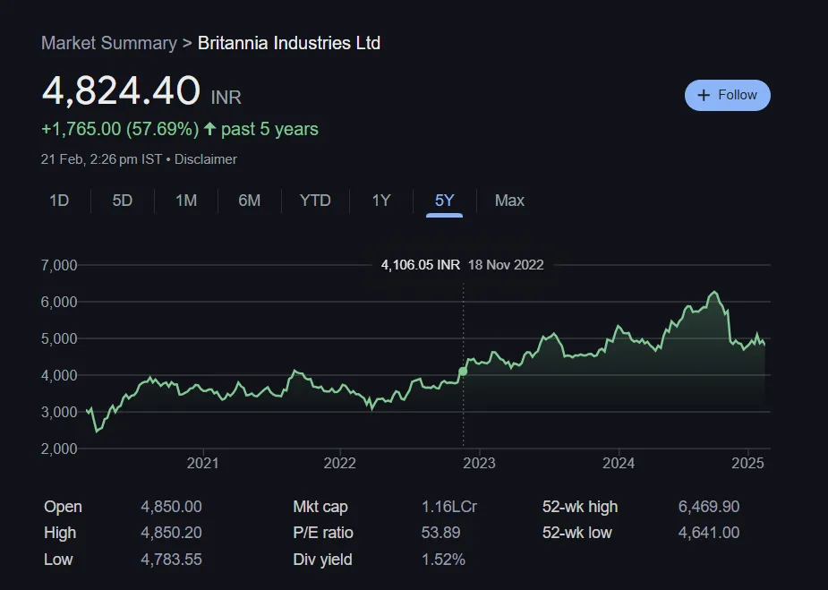Image resolution: width=828 pixels, height=590 pixels.
Task: Click the Mkt cap label
Action: point(320,507)
